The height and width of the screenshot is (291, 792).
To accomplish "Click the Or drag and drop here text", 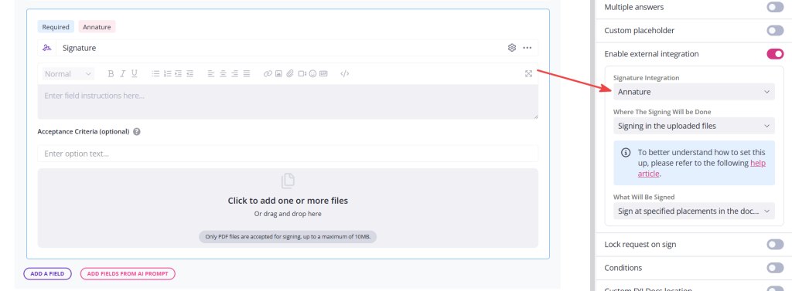I will point(288,214).
